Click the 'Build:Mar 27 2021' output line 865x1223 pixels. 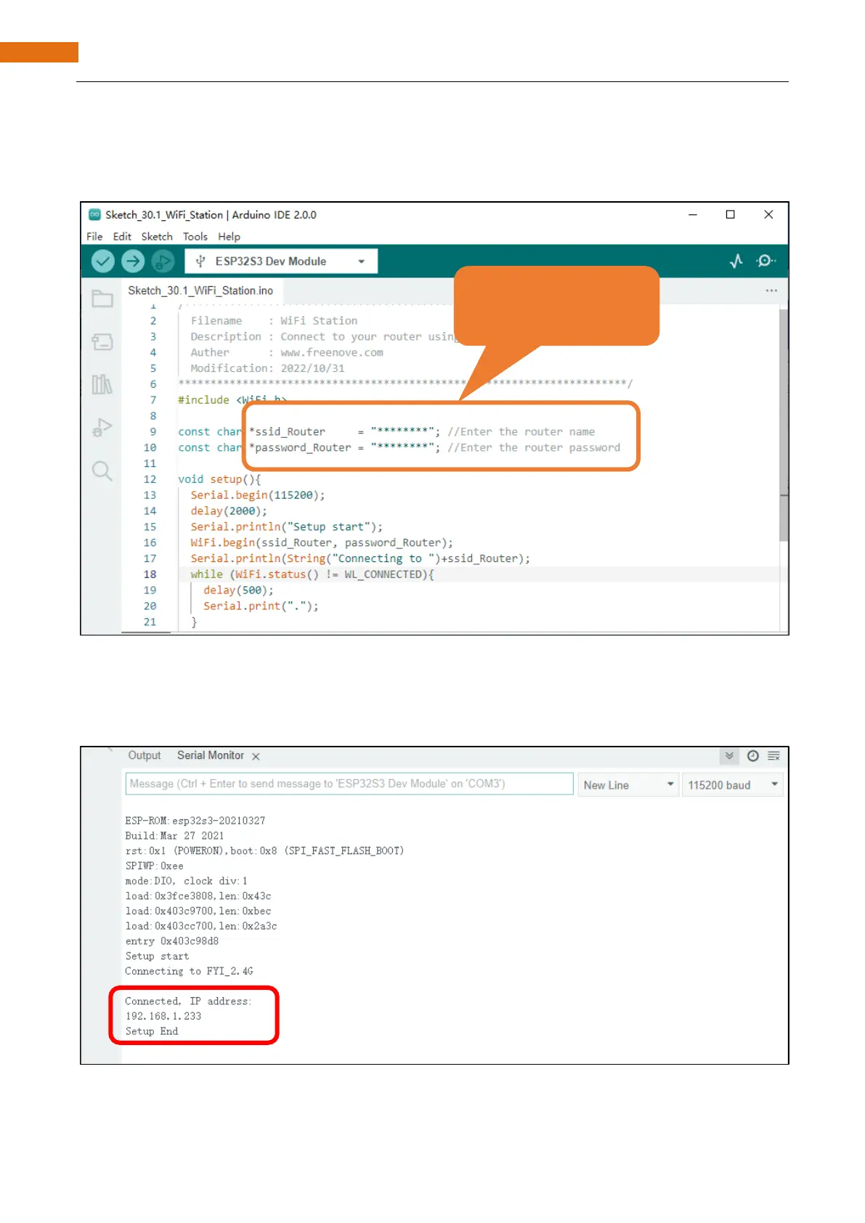point(175,836)
